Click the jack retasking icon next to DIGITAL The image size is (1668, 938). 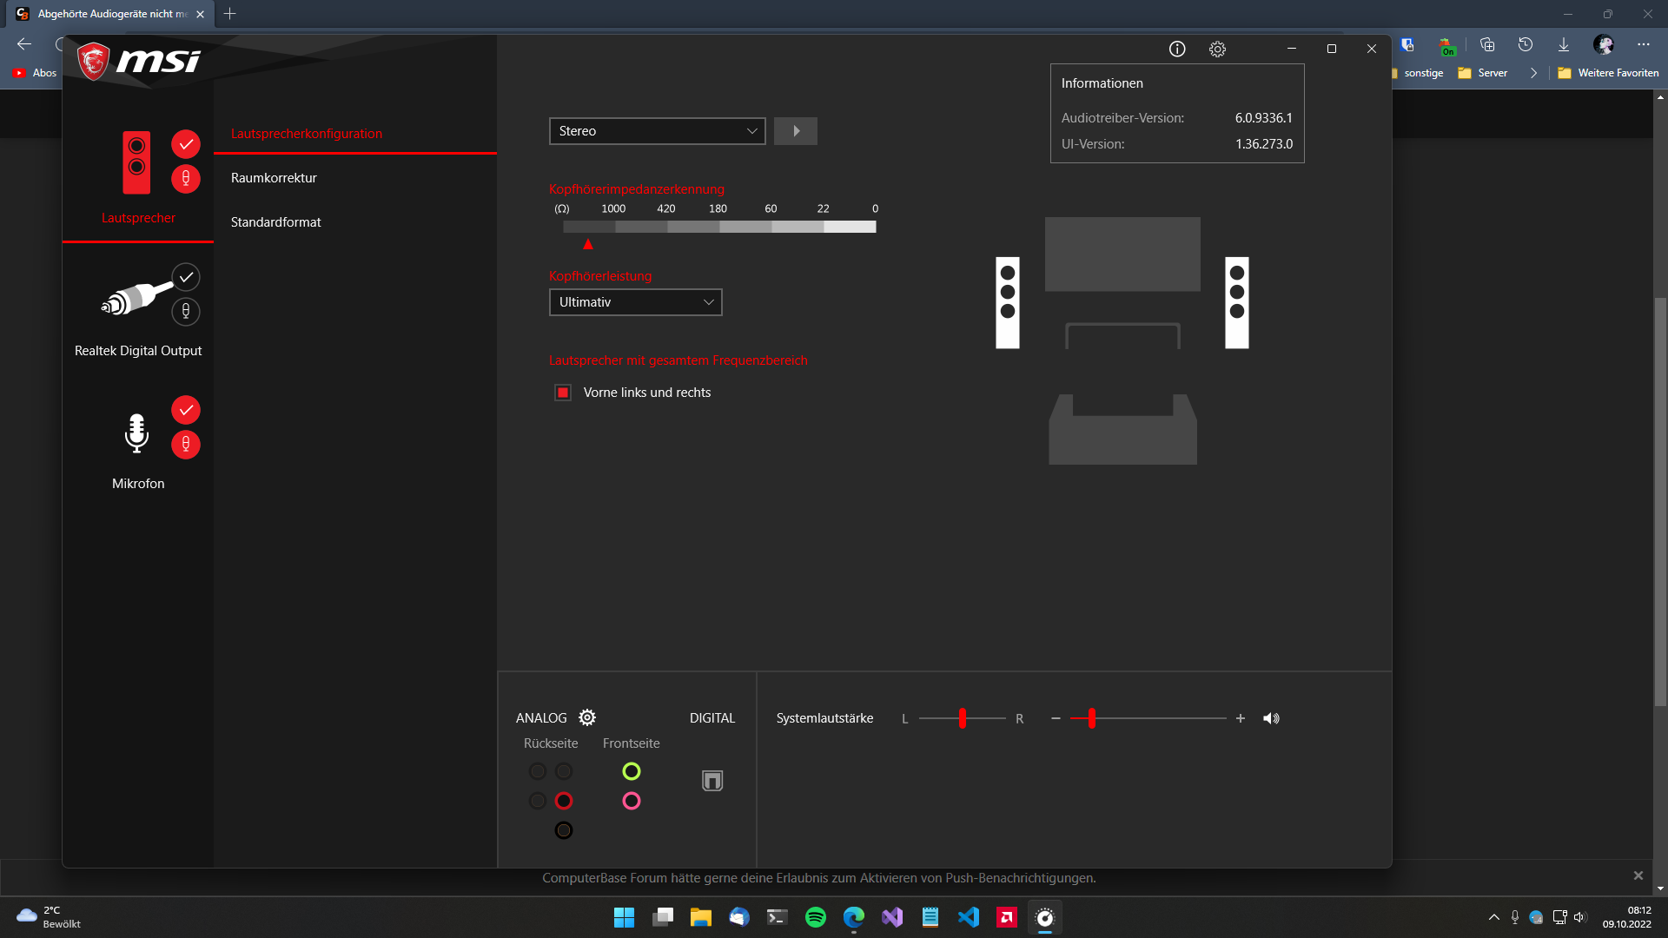pyautogui.click(x=712, y=780)
